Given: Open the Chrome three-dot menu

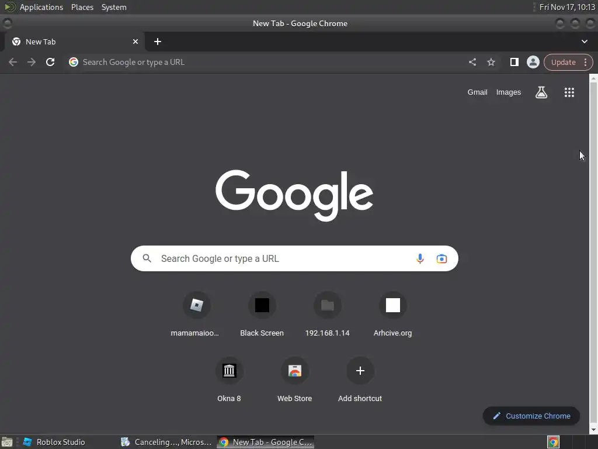Looking at the screenshot, I should pos(585,62).
